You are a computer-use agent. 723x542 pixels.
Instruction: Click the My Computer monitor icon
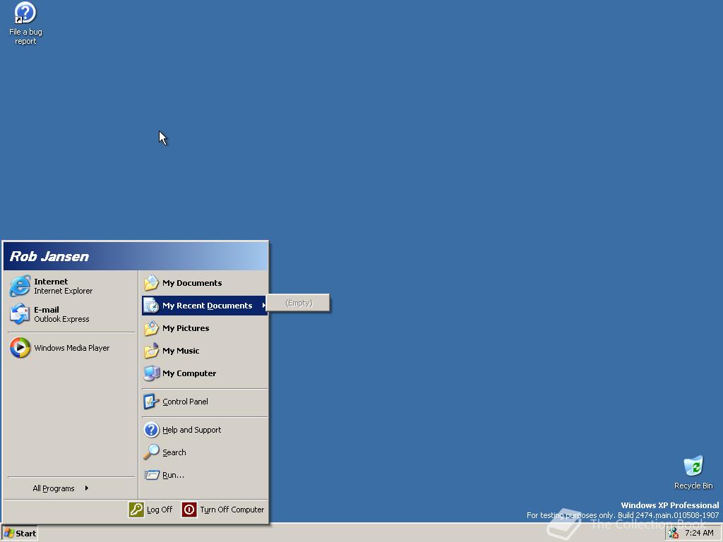151,373
